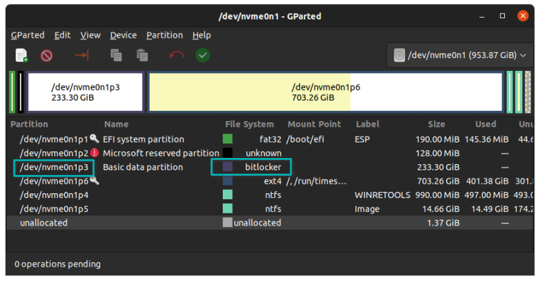Open the Partition menu
The height and width of the screenshot is (281, 540).
point(164,35)
